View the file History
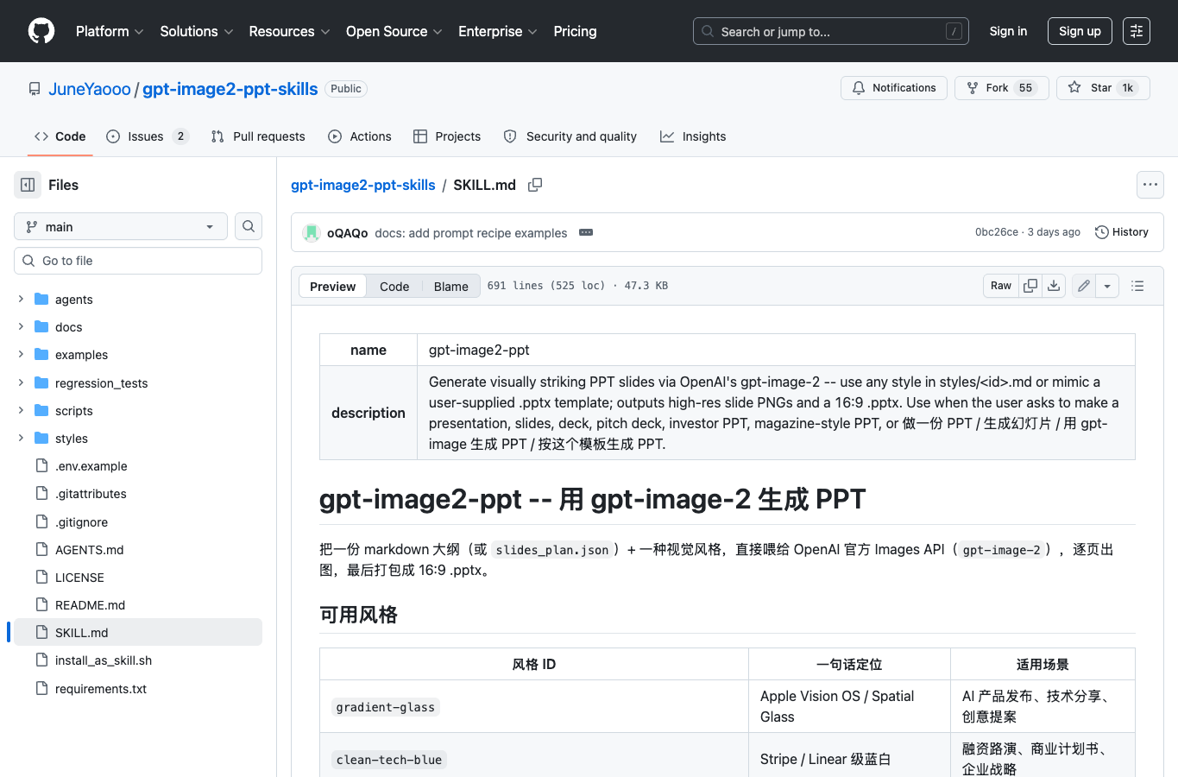The width and height of the screenshot is (1178, 777). [1122, 232]
